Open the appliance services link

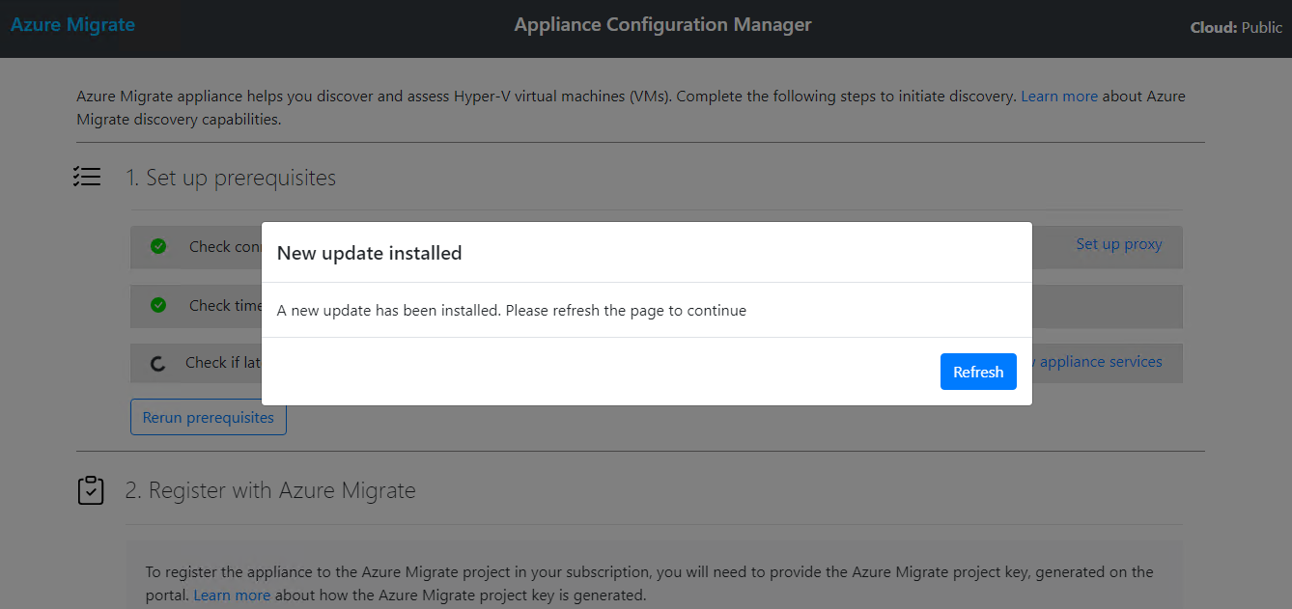point(1100,362)
